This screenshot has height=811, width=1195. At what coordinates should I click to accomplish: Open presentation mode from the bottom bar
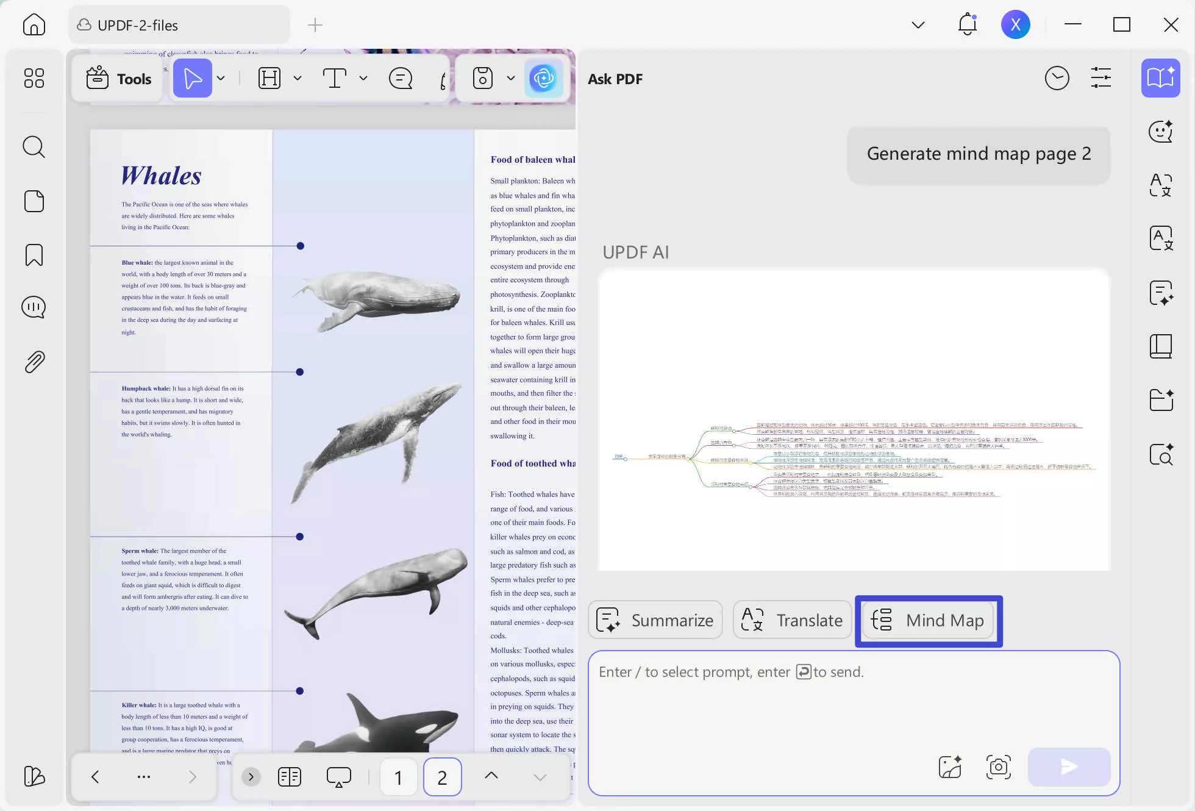pyautogui.click(x=338, y=776)
